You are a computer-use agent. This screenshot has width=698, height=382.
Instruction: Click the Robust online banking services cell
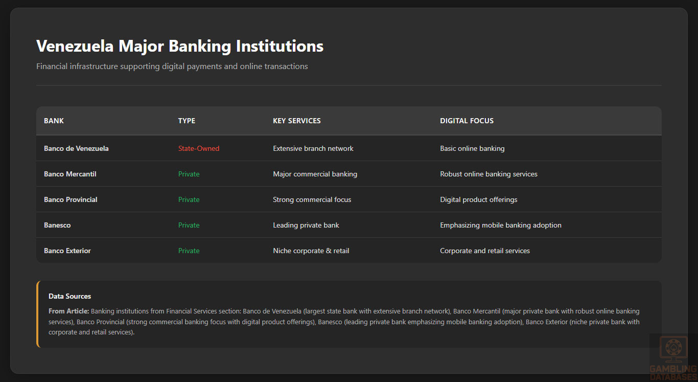point(488,174)
